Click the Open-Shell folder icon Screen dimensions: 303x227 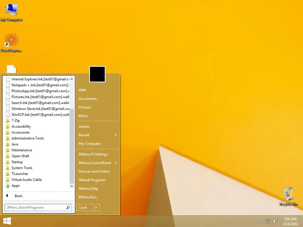tap(8, 156)
